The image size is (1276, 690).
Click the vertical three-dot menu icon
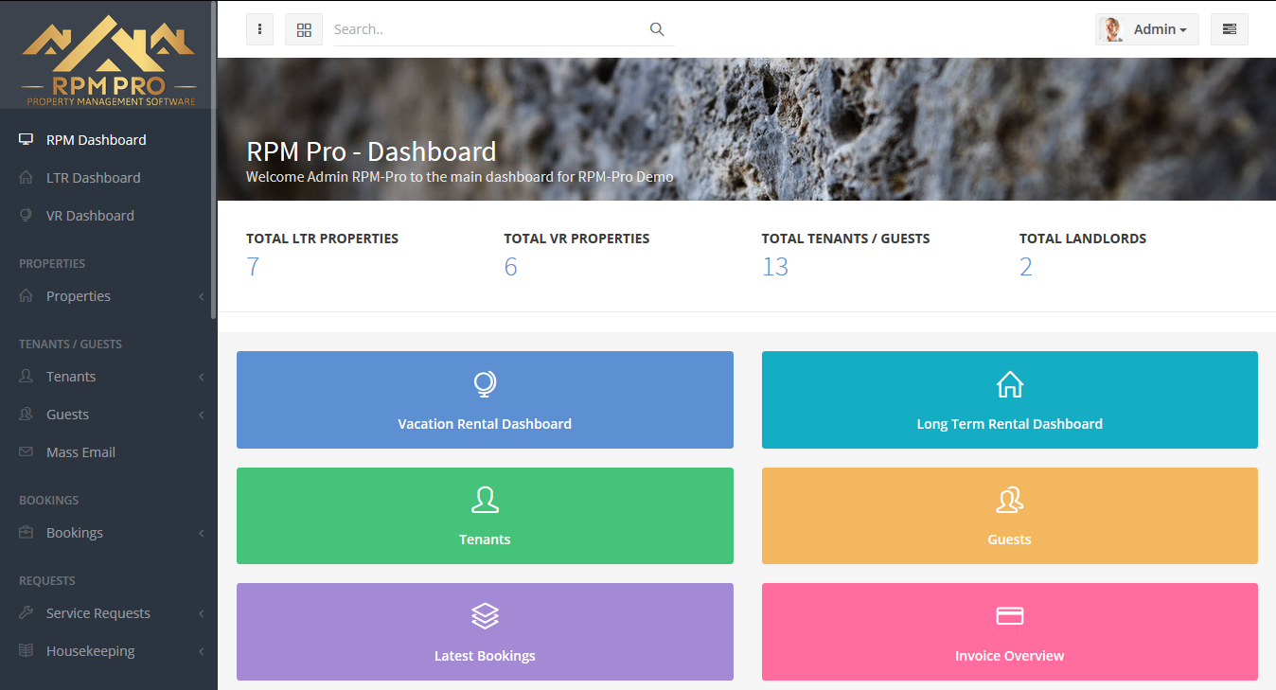tap(259, 29)
